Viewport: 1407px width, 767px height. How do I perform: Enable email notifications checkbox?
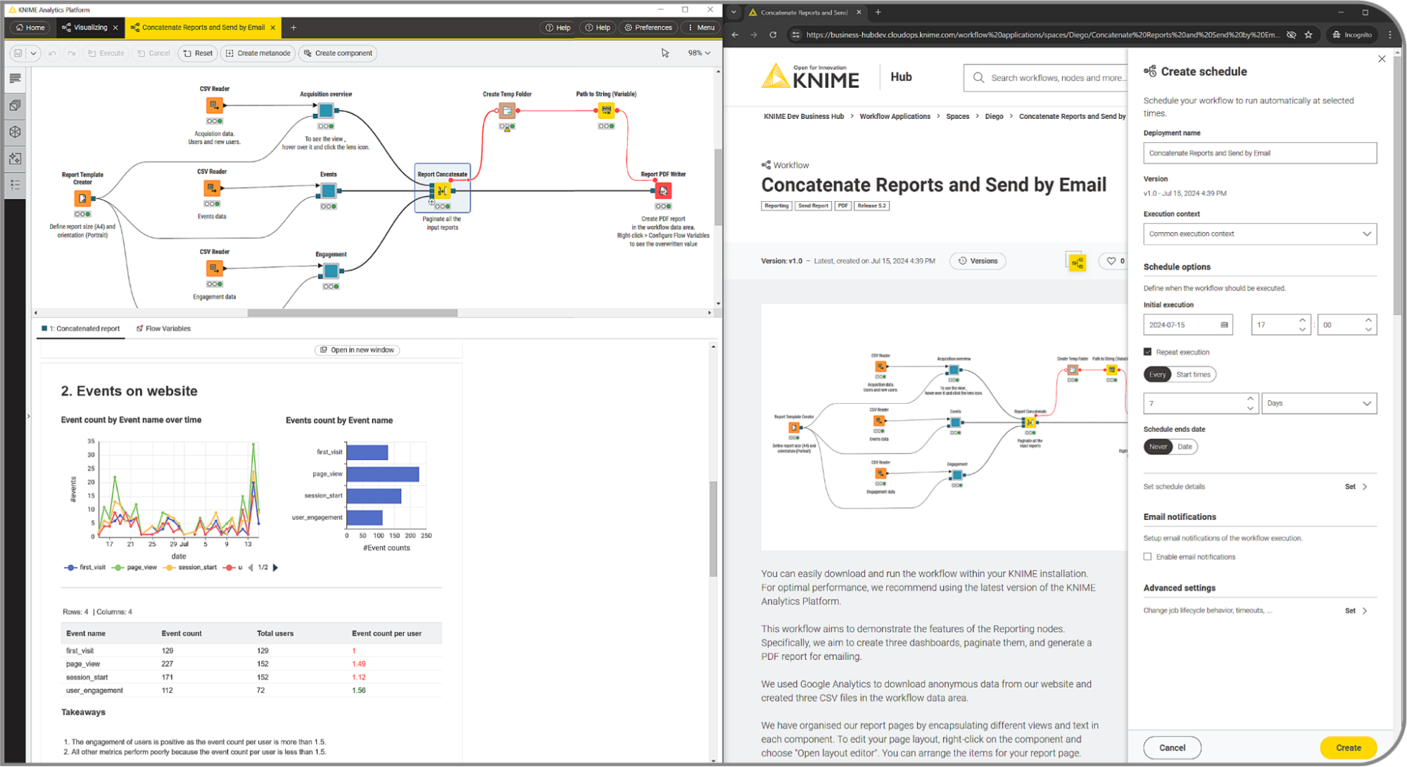pyautogui.click(x=1147, y=557)
